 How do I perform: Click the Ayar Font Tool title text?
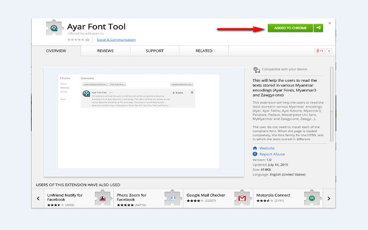tap(97, 27)
